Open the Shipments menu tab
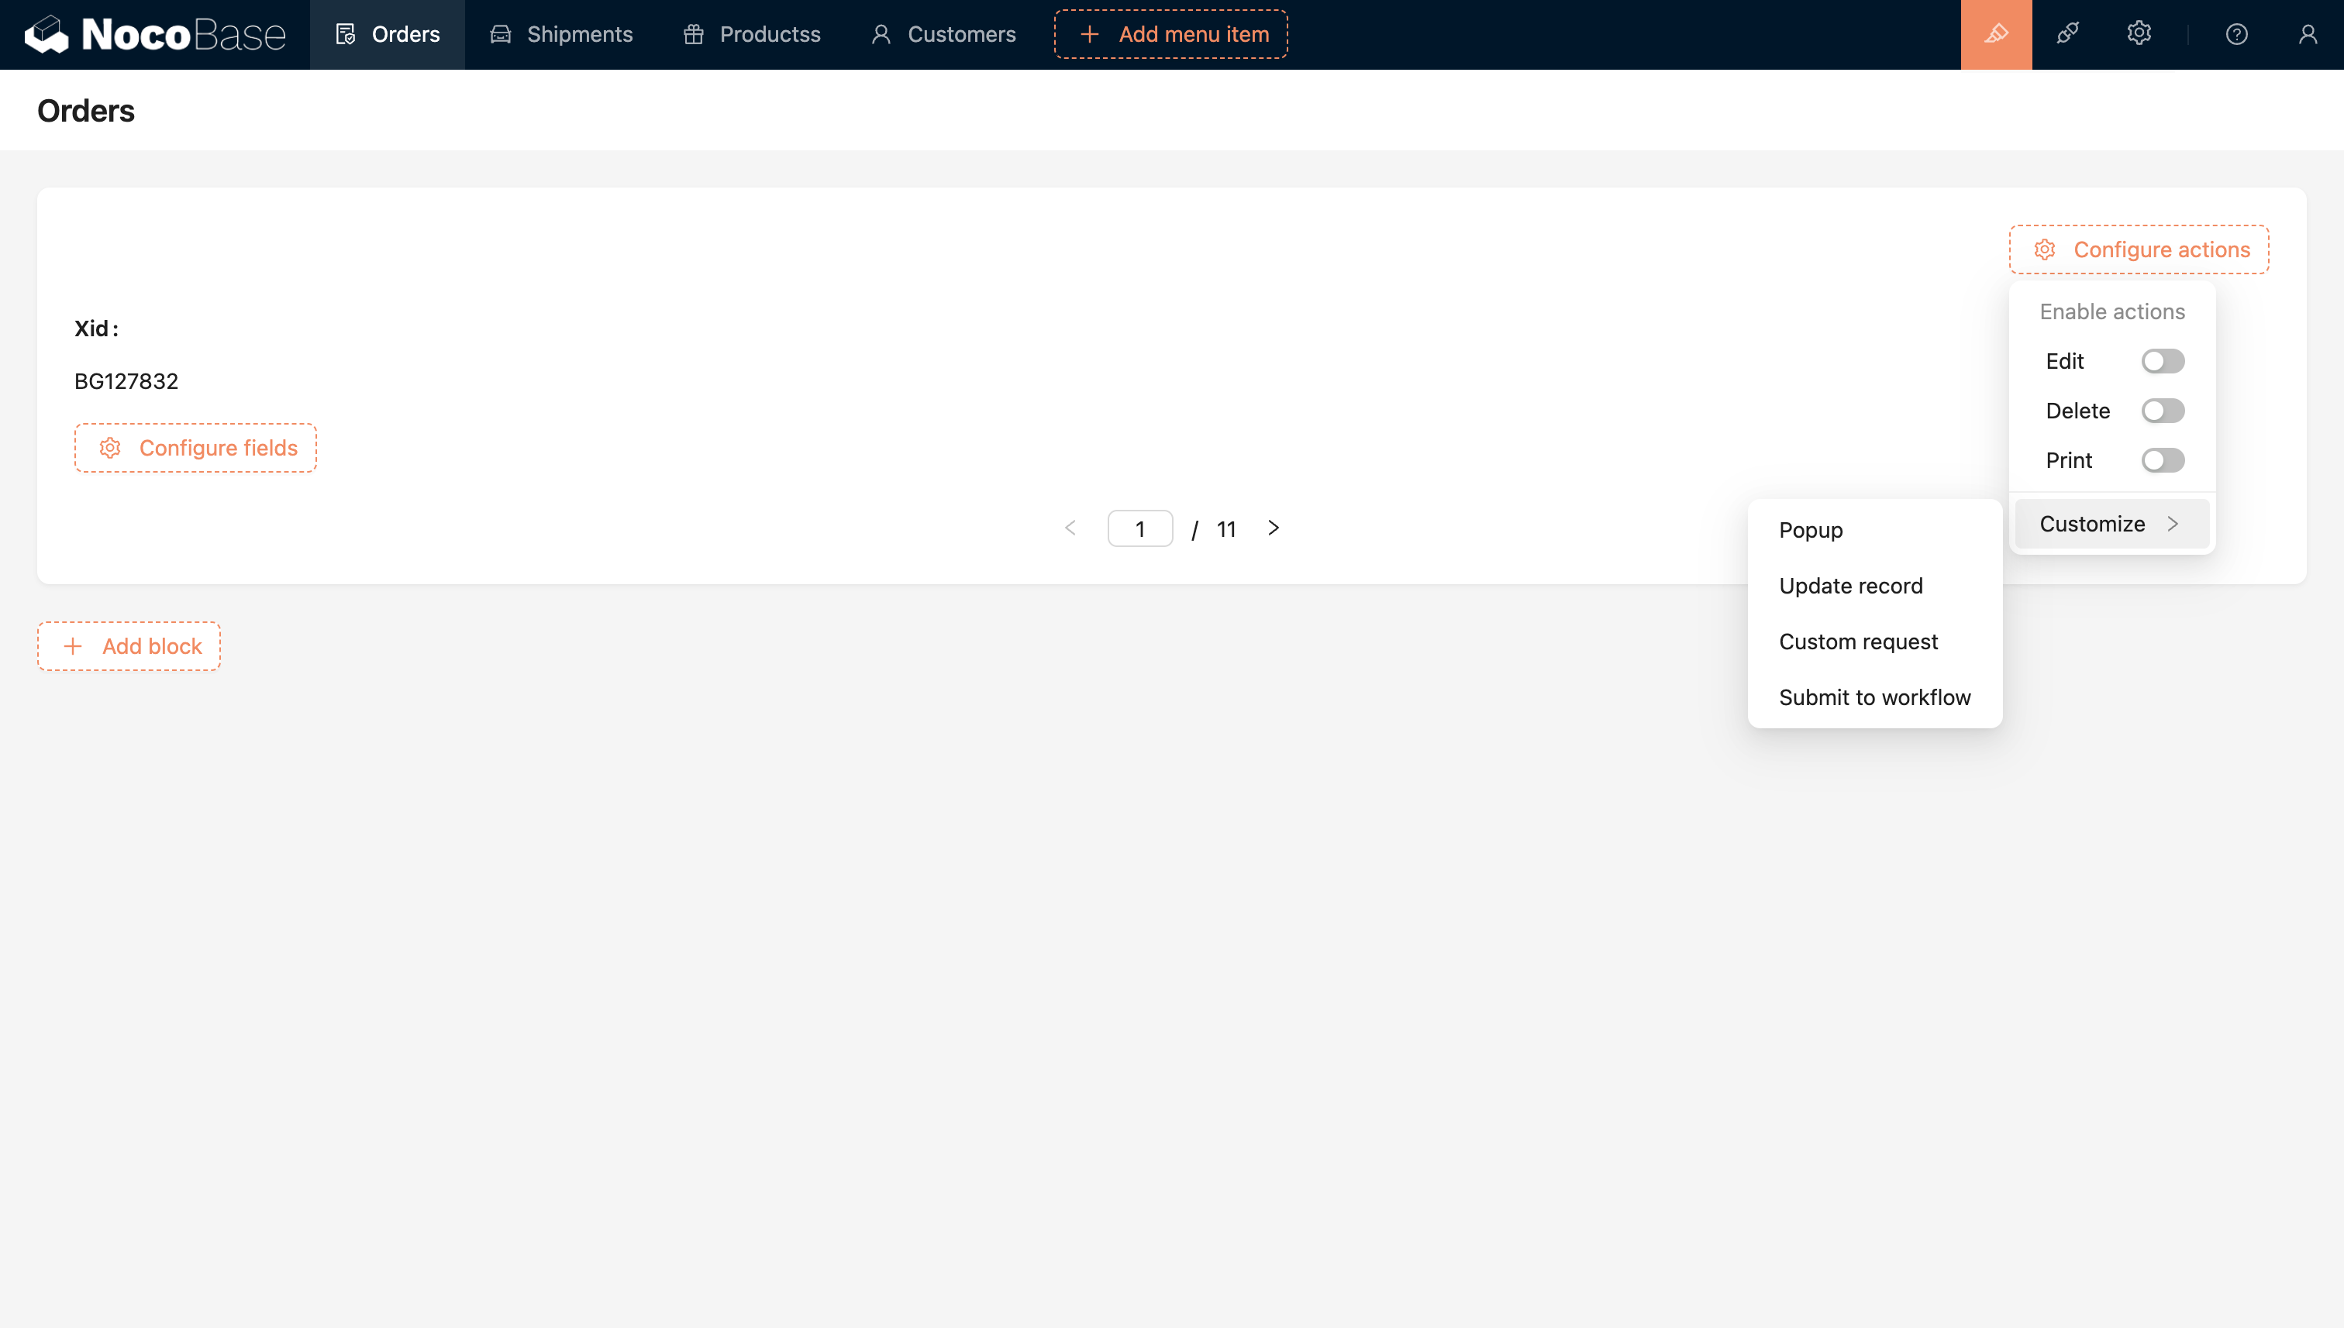This screenshot has width=2344, height=1328. pos(561,35)
